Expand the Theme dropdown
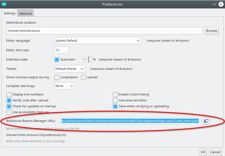Viewport: 225px width, 156px height. (70, 69)
